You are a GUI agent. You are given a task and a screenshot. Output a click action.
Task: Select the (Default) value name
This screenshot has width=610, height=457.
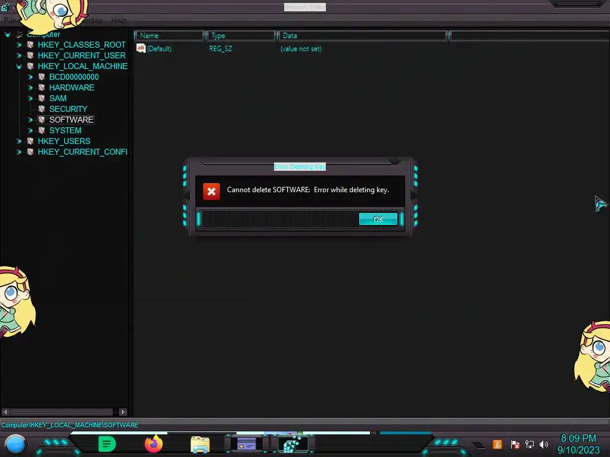point(159,49)
